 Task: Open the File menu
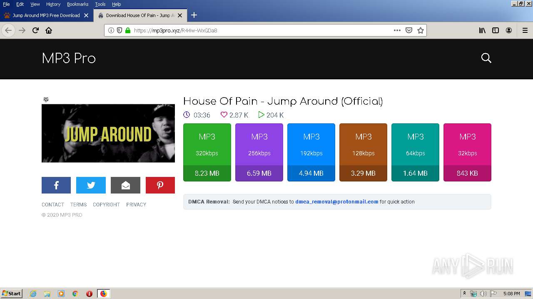tap(6, 4)
